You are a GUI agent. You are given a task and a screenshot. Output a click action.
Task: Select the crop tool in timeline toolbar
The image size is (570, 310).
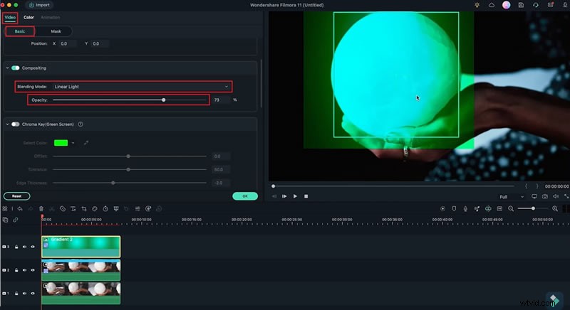[x=84, y=209]
